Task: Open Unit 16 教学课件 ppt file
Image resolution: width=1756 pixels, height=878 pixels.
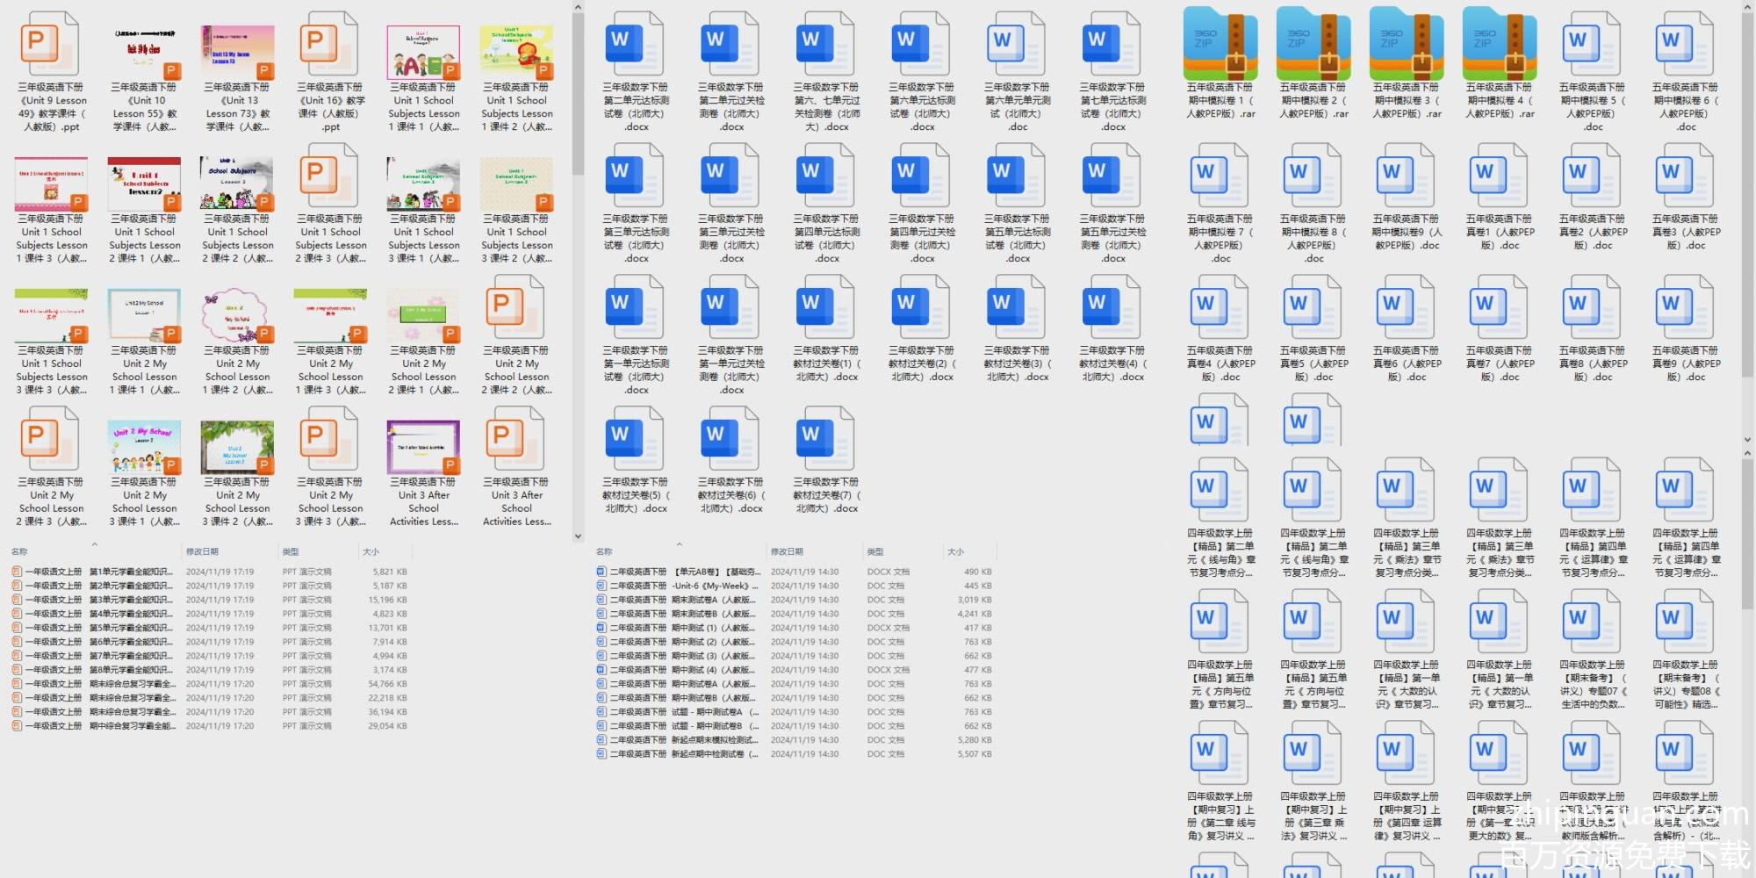Action: [330, 46]
